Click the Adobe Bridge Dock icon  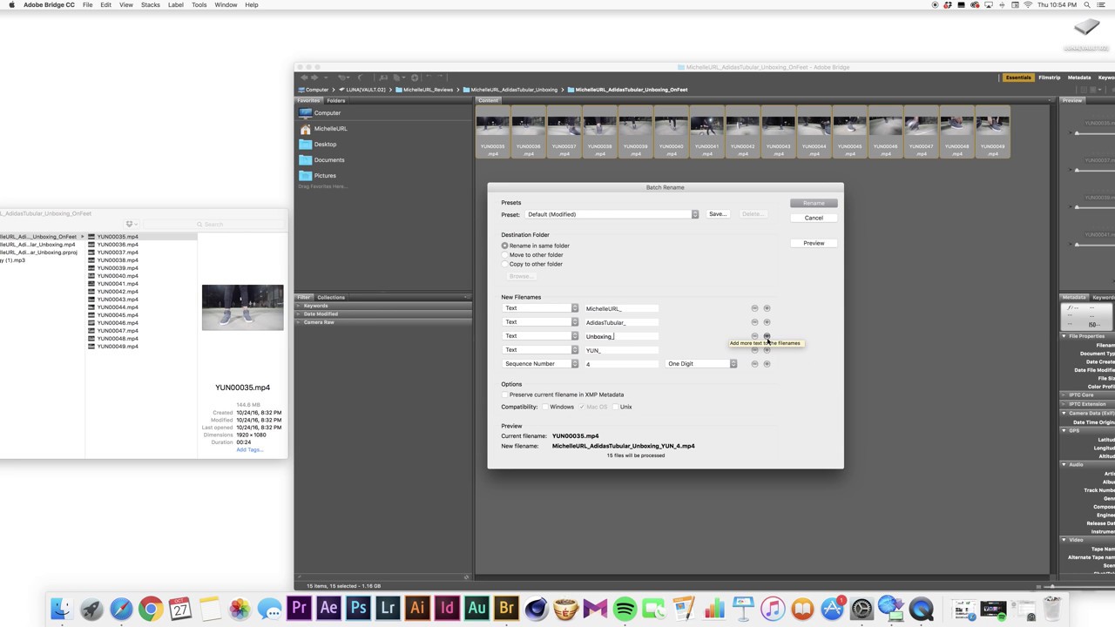coord(506,608)
